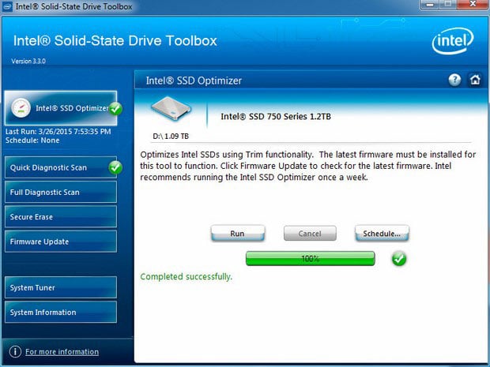Click green checkmark beside progress bar
Viewport: 490px width, 367px height.
(x=399, y=258)
